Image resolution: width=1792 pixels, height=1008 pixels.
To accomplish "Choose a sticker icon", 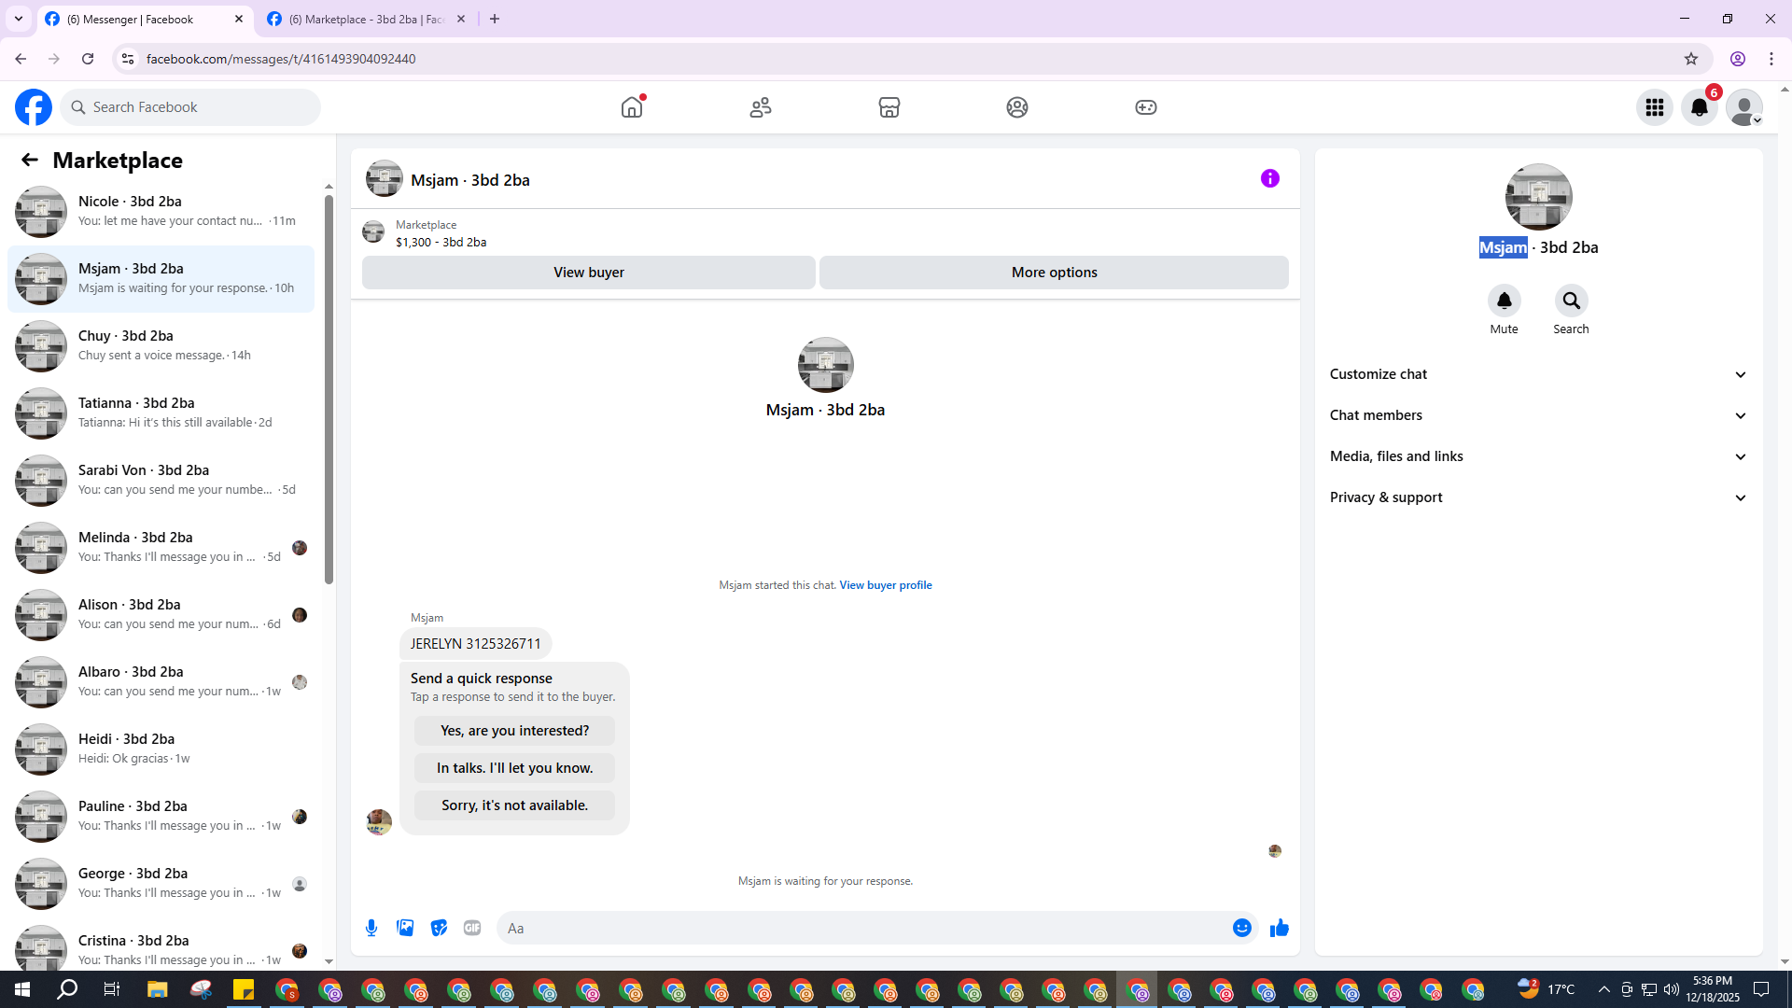I will [439, 928].
